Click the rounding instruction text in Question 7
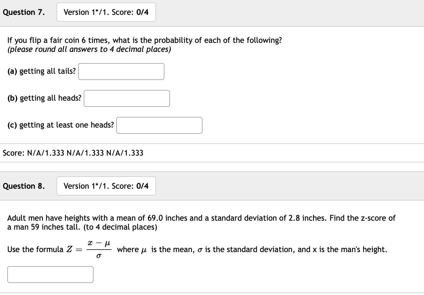The height and width of the screenshot is (295, 424). (89, 49)
